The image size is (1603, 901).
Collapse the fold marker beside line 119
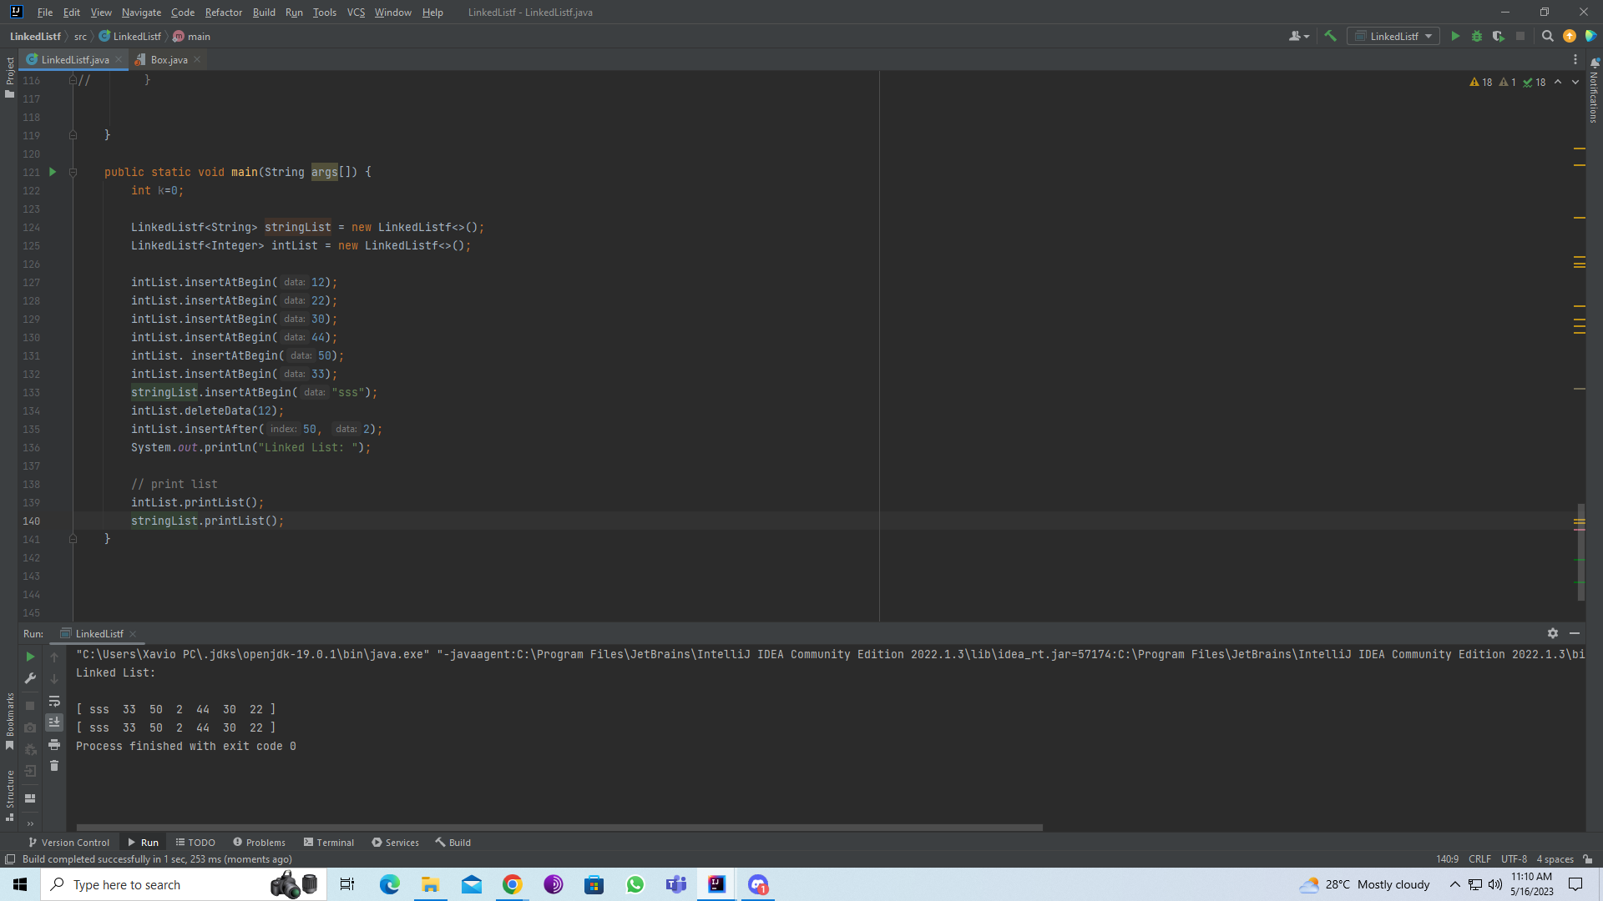click(x=73, y=135)
